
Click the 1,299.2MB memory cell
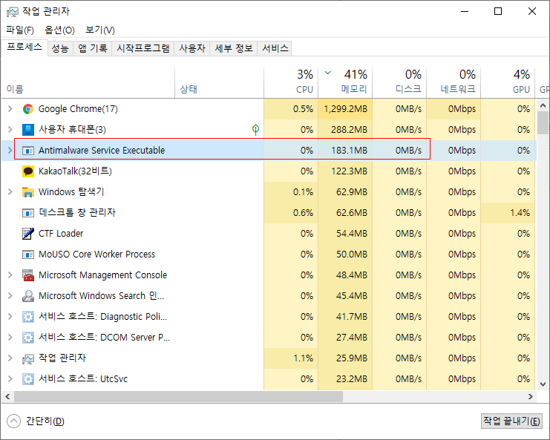(345, 109)
